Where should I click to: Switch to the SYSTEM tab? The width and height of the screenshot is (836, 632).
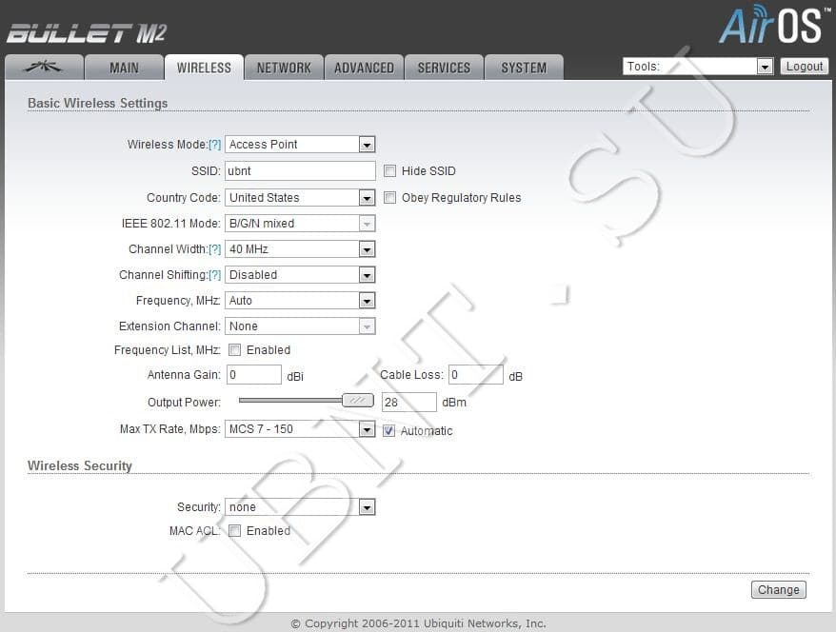pos(524,68)
